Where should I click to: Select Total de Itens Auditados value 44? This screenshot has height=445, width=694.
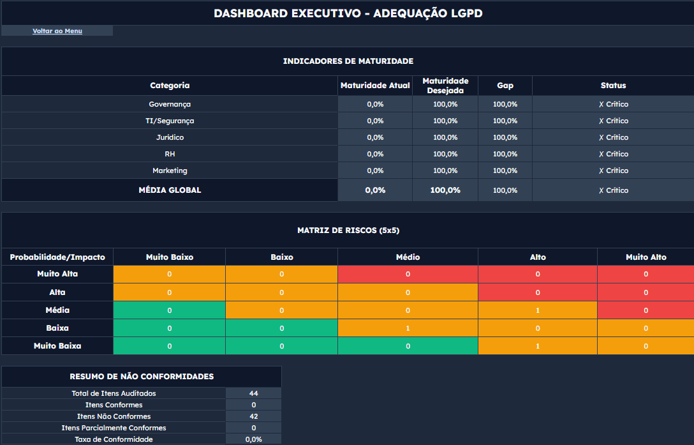click(x=253, y=393)
